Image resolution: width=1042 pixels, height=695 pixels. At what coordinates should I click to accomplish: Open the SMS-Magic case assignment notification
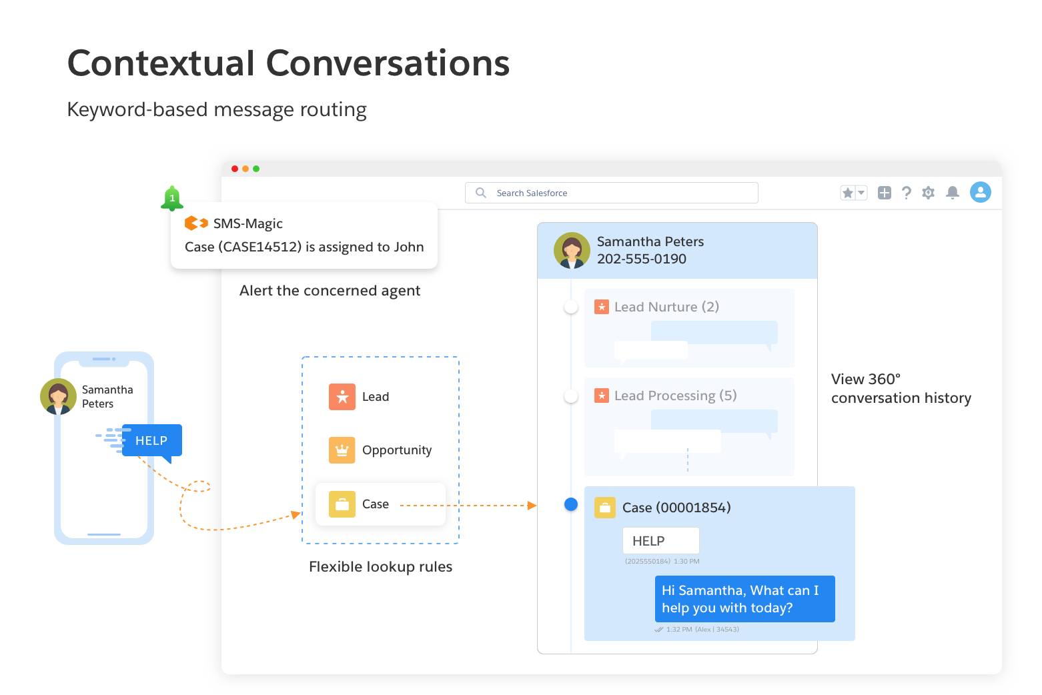pyautogui.click(x=304, y=235)
